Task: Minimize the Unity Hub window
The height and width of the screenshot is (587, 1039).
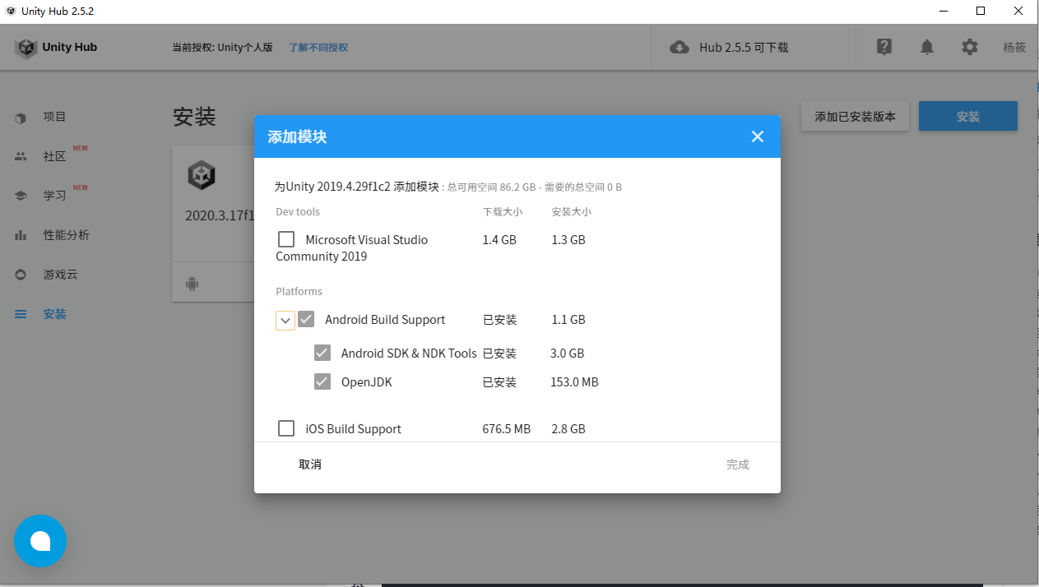Action: (943, 11)
